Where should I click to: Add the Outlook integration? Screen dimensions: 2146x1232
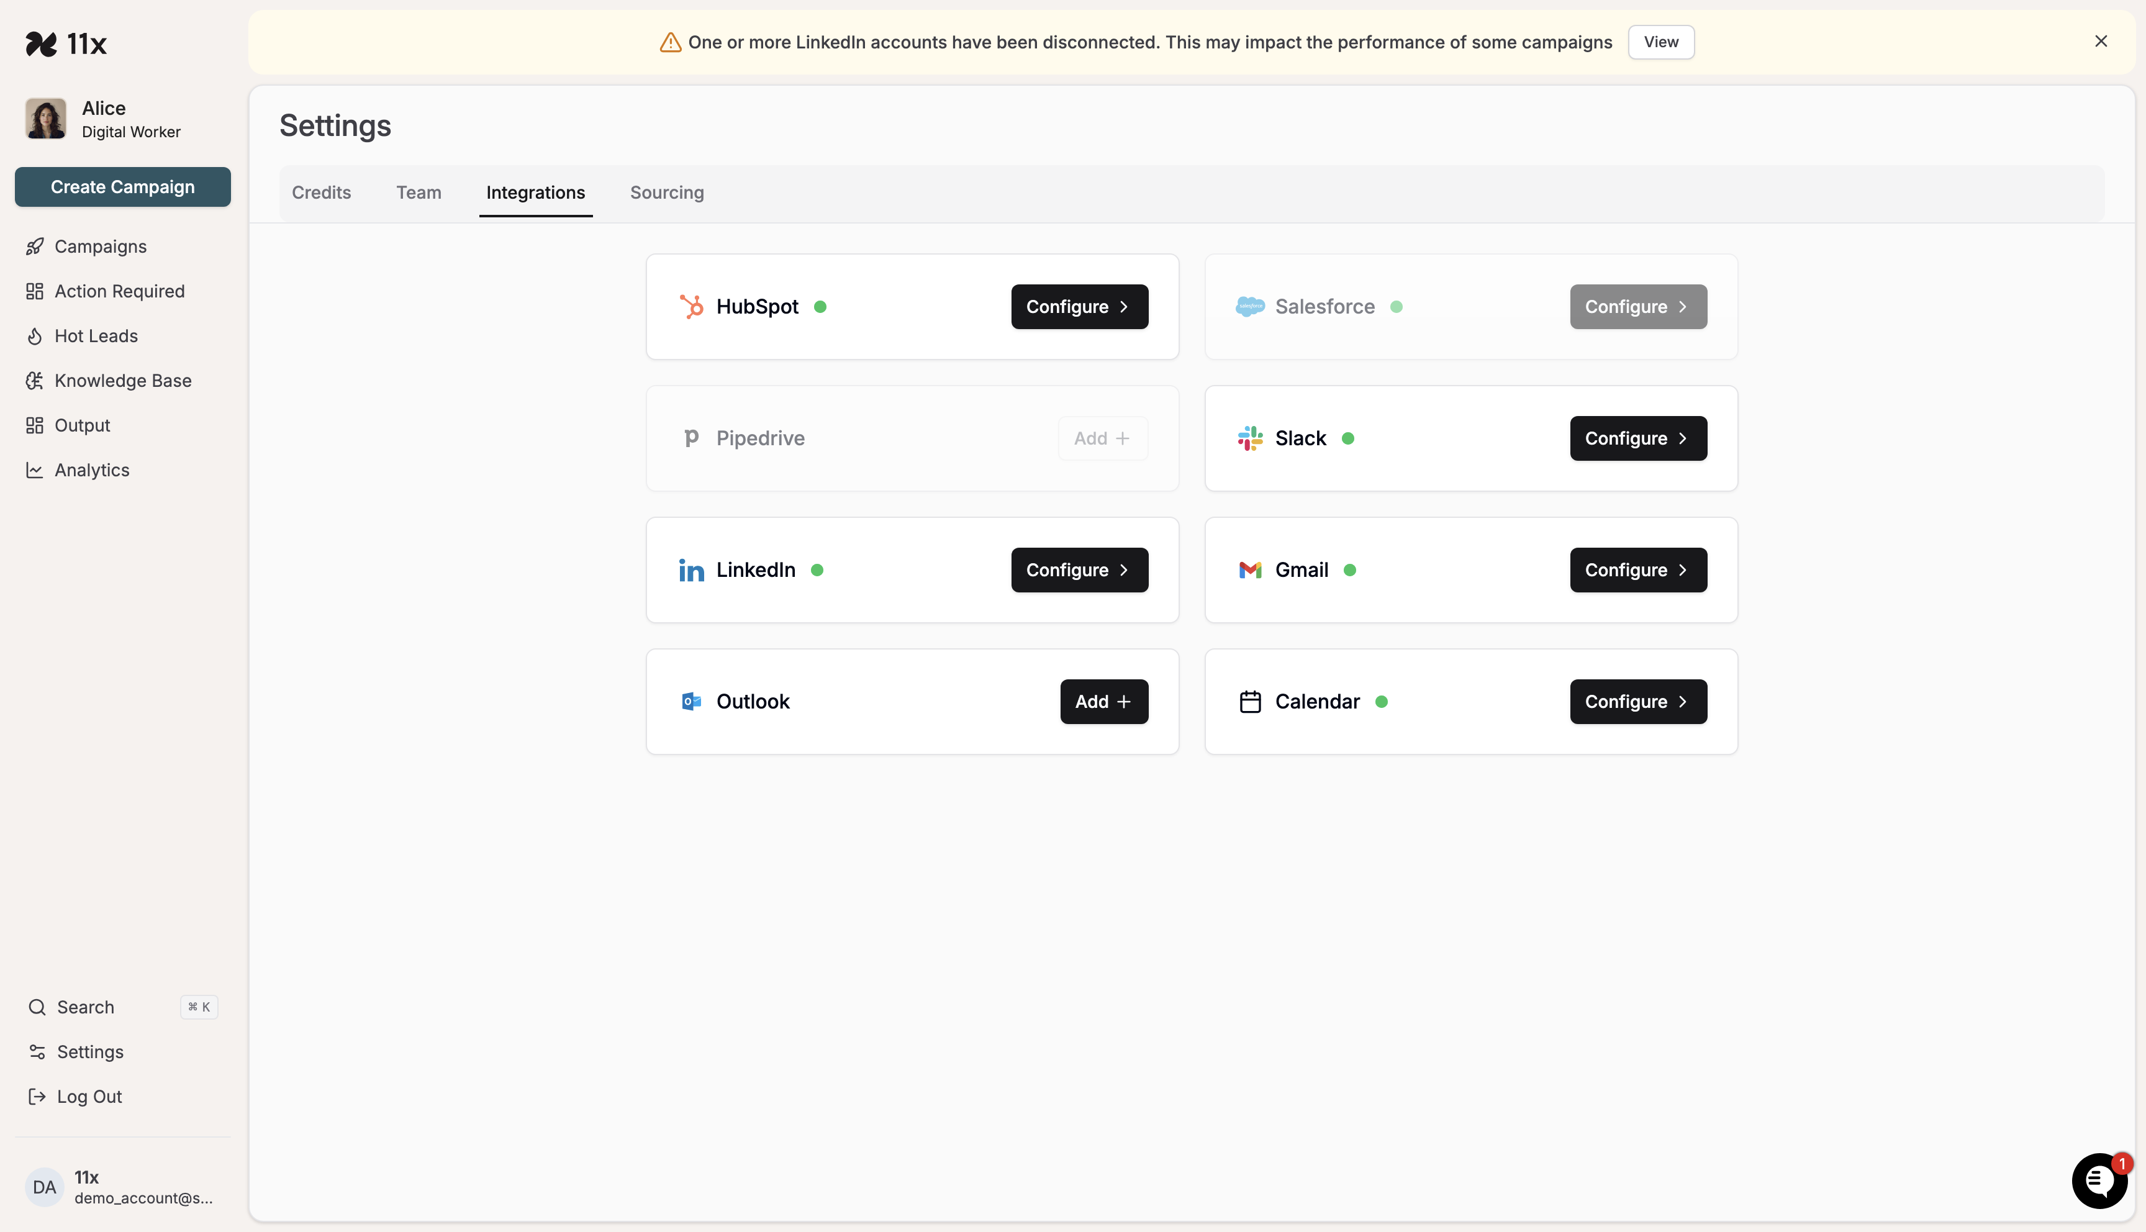pyautogui.click(x=1103, y=700)
